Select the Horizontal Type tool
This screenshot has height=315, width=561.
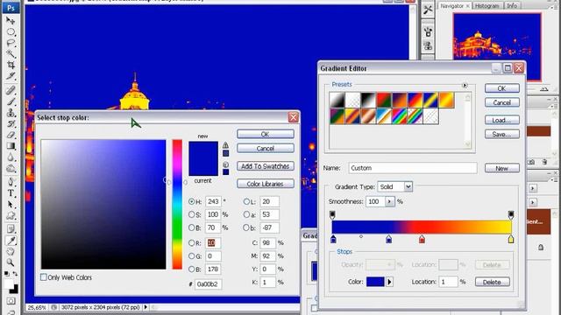click(11, 193)
